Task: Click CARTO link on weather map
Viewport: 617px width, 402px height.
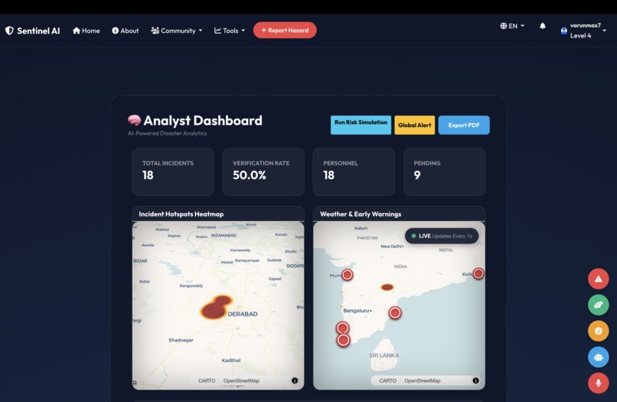Action: (x=387, y=381)
